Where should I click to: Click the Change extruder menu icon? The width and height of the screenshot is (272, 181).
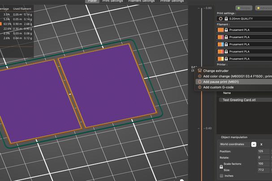tap(200, 71)
